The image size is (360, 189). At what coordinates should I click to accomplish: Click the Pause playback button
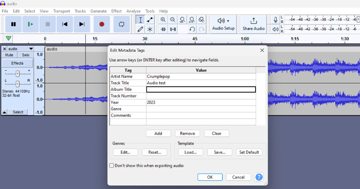(13, 24)
